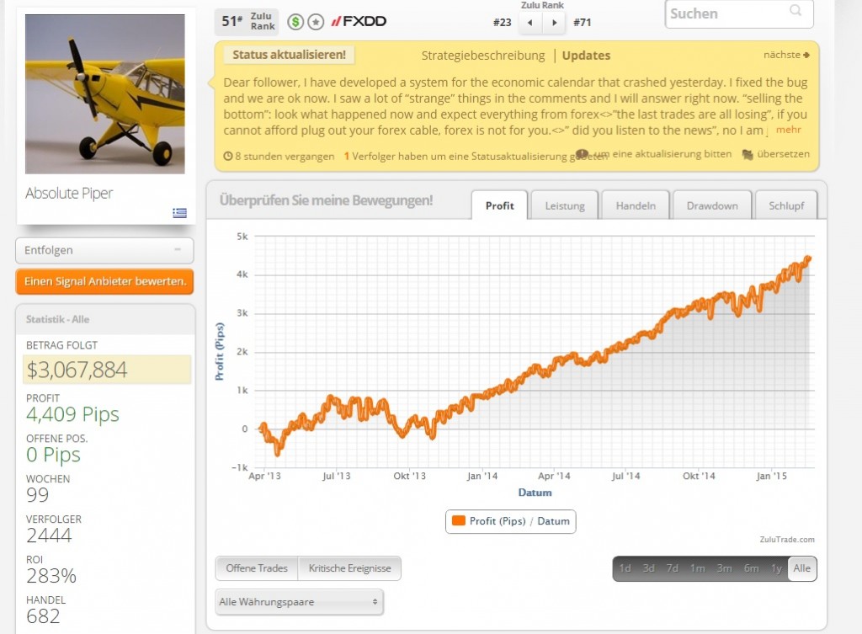The width and height of the screenshot is (862, 634).
Task: Click the Greek flag icon
Action: (179, 213)
